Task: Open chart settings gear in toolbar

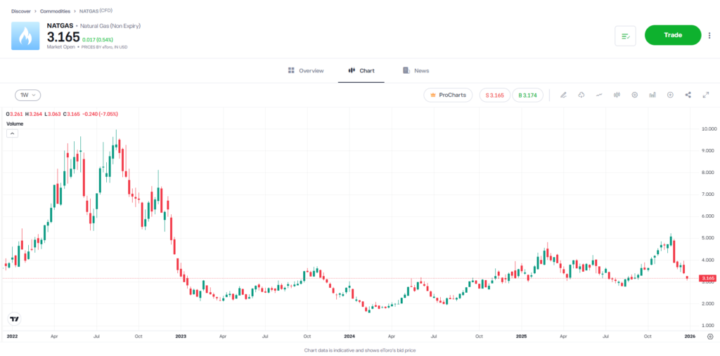Action: pyautogui.click(x=634, y=95)
